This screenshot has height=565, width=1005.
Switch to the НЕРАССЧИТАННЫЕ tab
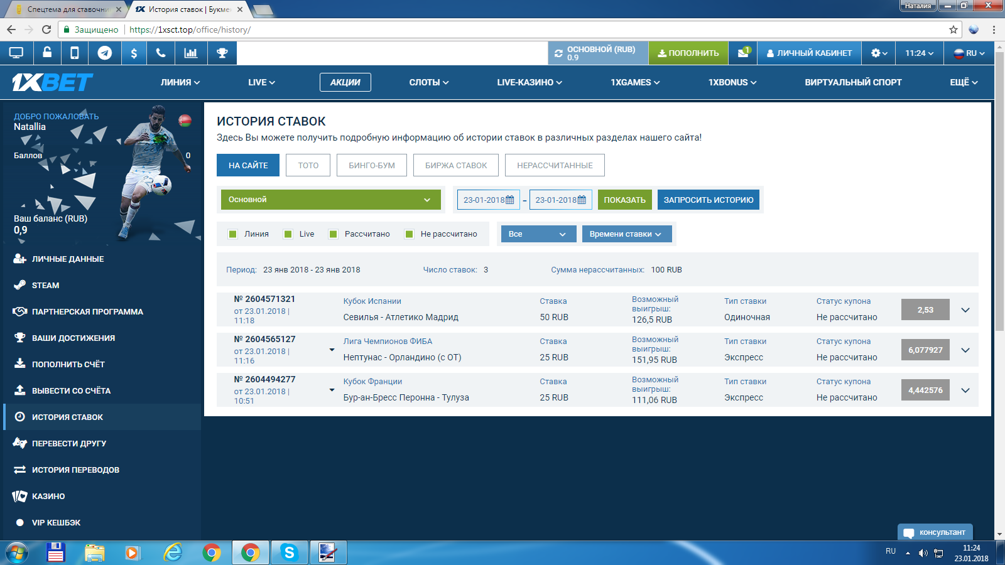click(555, 165)
